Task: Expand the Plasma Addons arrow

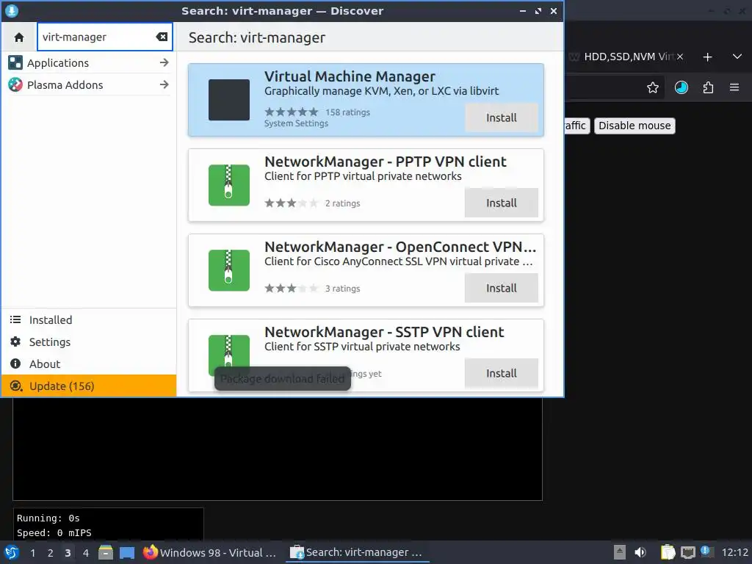Action: coord(164,85)
